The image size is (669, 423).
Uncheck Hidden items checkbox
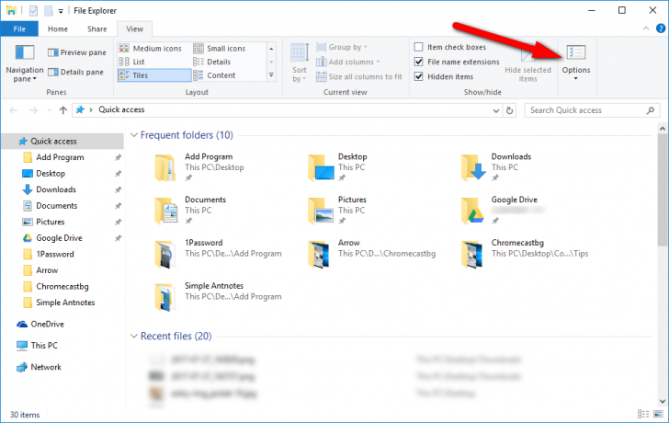418,77
